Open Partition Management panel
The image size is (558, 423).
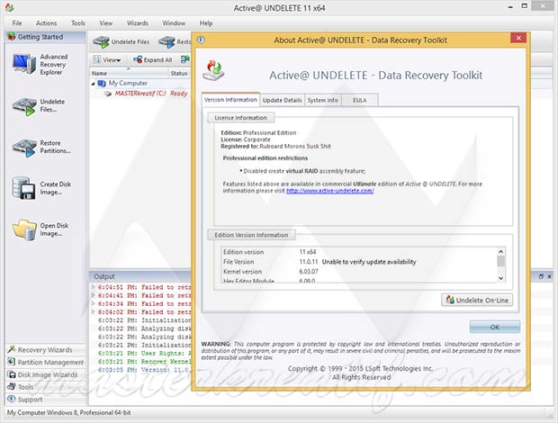point(46,362)
